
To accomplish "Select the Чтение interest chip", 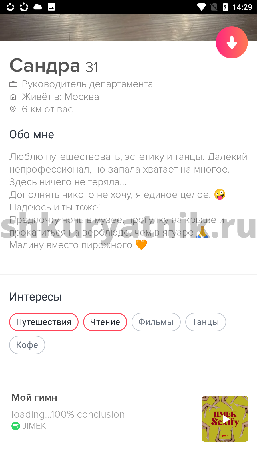I will pos(105,322).
